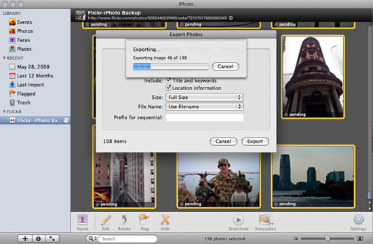Viewport: 373px width, 244px height.
Task: Click the Prefix for sequential field
Action: coord(205,117)
